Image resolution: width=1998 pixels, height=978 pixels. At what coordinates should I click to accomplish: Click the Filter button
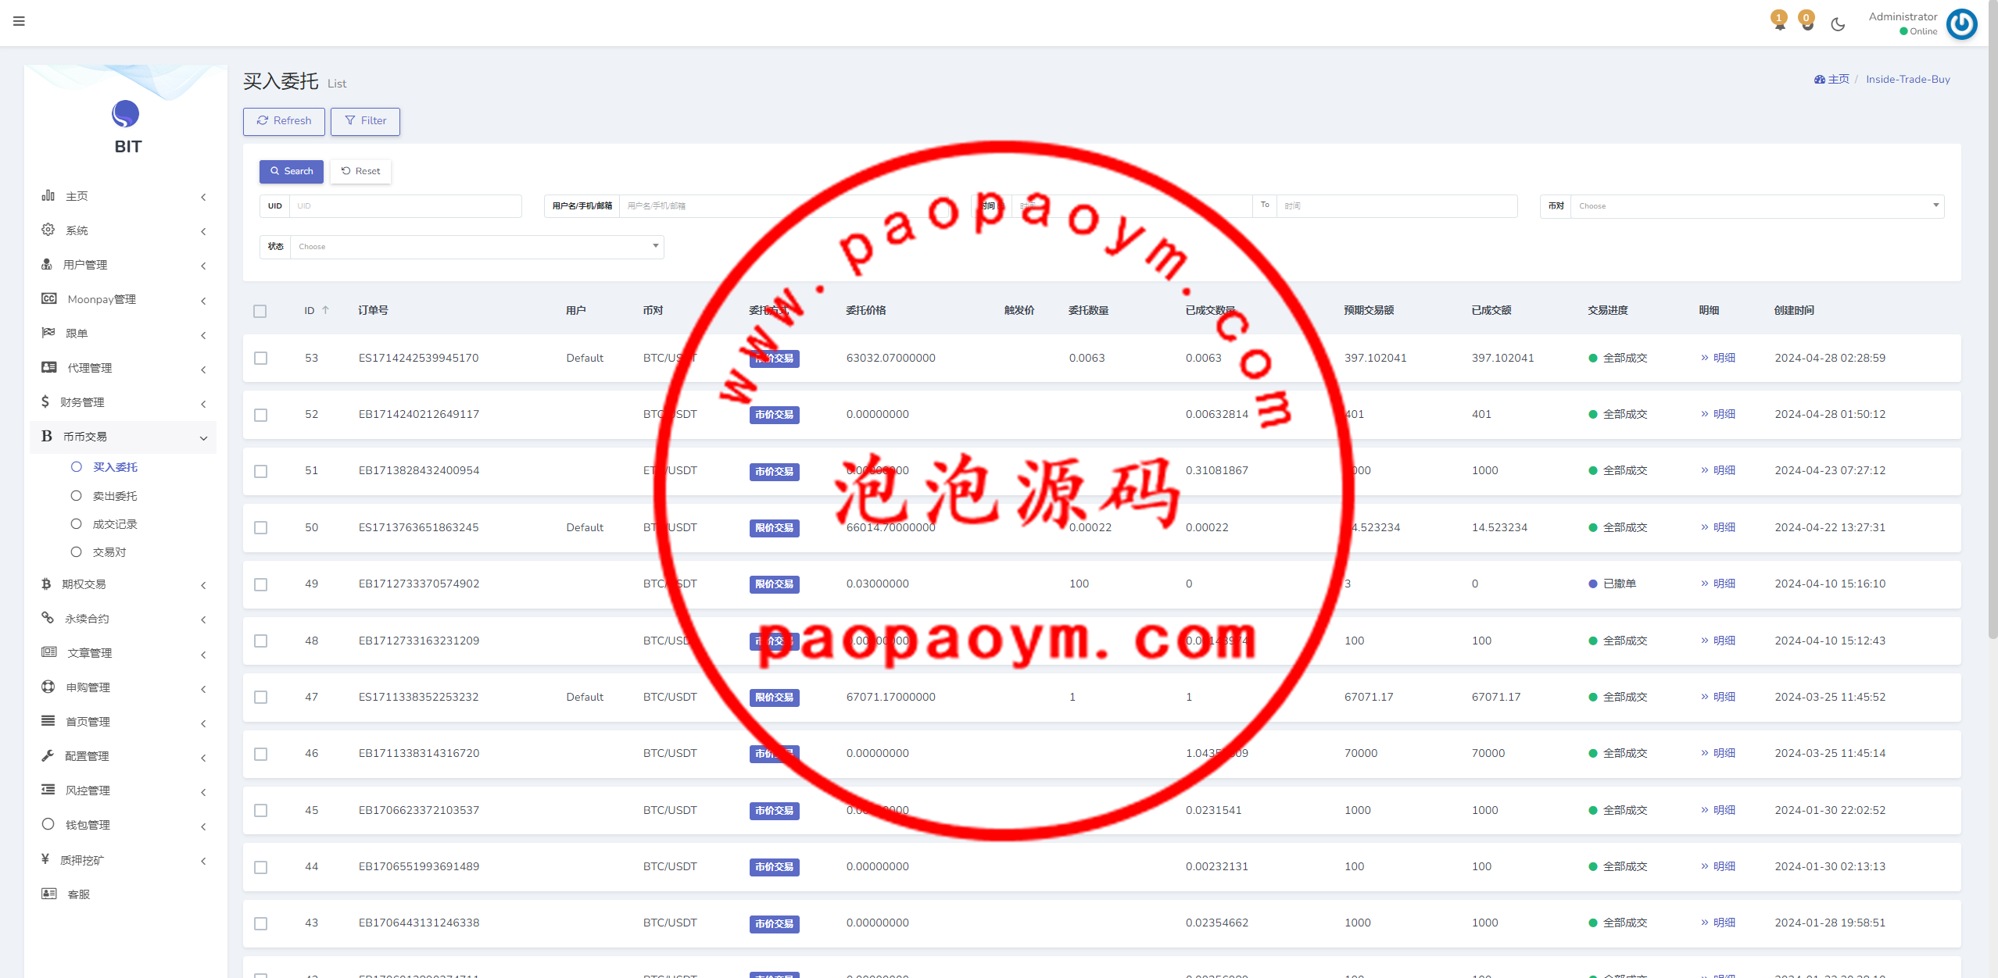[365, 121]
